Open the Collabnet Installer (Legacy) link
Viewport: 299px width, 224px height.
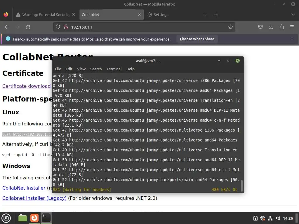[x=34, y=198]
